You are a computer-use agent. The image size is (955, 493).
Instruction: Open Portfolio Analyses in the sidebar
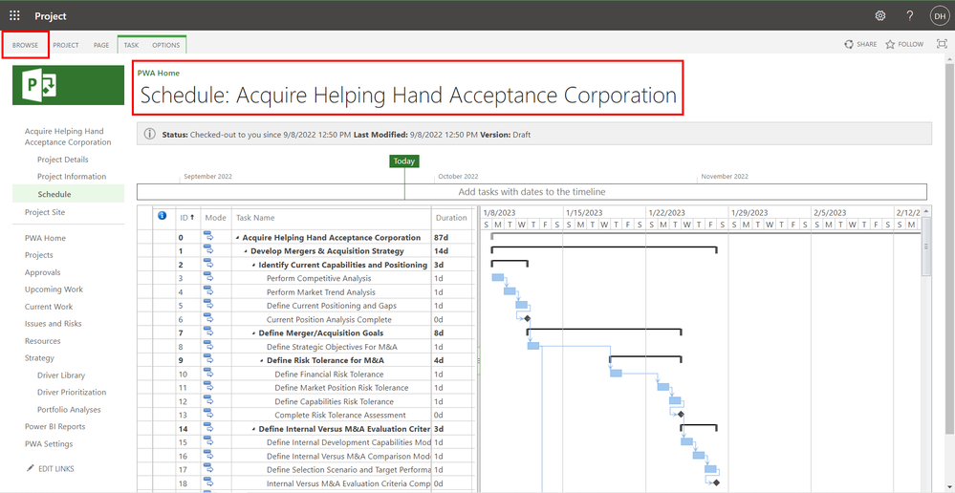tap(69, 410)
